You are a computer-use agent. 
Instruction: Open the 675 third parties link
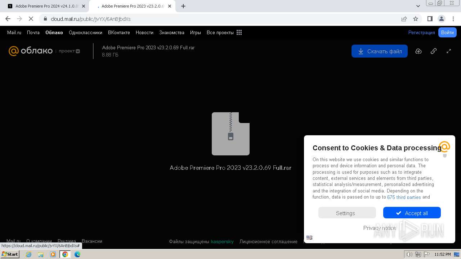click(404, 197)
